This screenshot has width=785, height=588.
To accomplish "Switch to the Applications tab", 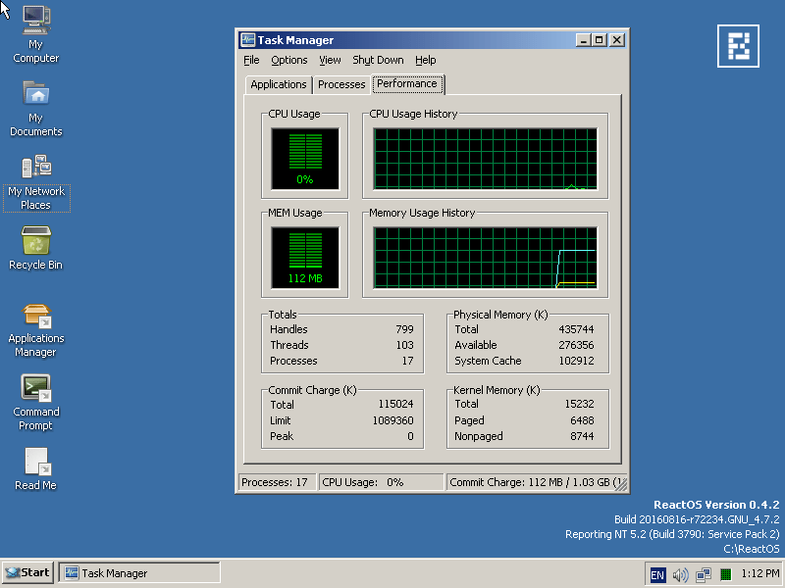I will pos(279,84).
